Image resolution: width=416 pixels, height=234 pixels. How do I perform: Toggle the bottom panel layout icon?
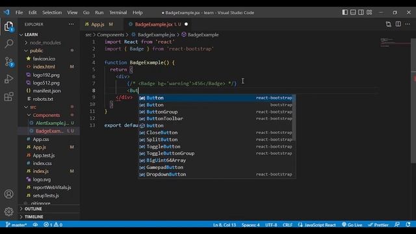(x=353, y=12)
